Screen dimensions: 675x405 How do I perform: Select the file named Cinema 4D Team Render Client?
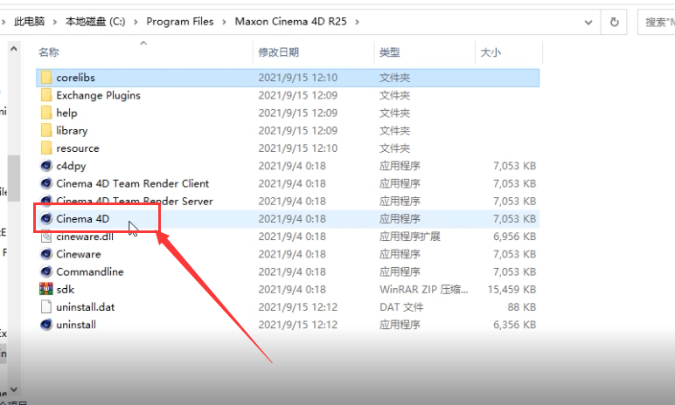[133, 183]
